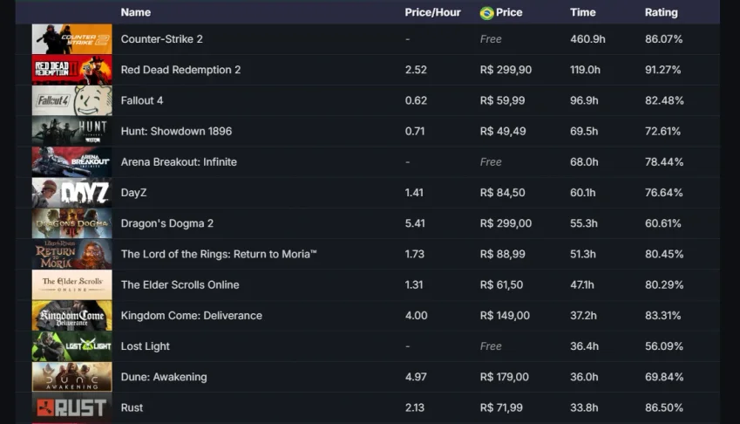Click the 91.27% rating value
The image size is (740, 424).
[662, 70]
